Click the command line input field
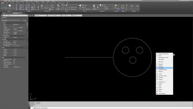Viewport: 193px width, 109px height. (111, 108)
